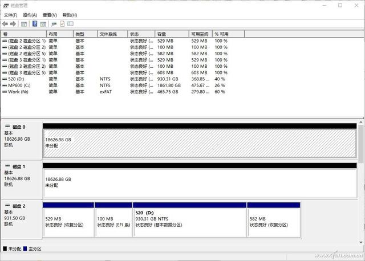This screenshot has width=365, height=261.
Task: Sort by the 可用空间 column header
Action: [x=201, y=34]
